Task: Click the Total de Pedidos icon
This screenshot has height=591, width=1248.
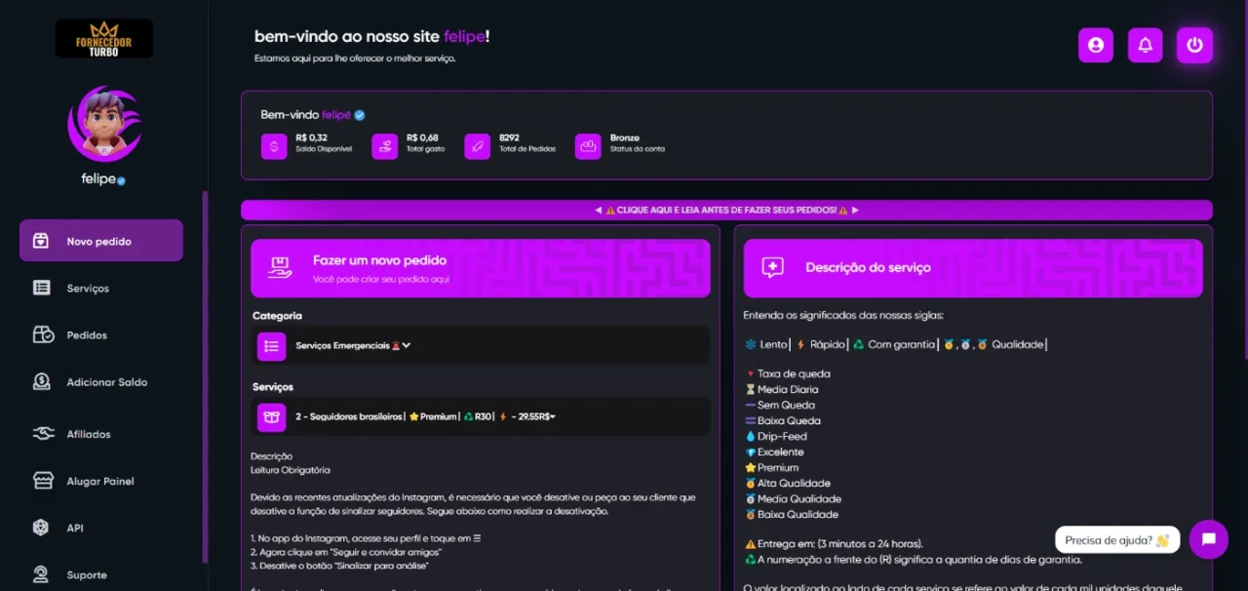Action: 478,146
